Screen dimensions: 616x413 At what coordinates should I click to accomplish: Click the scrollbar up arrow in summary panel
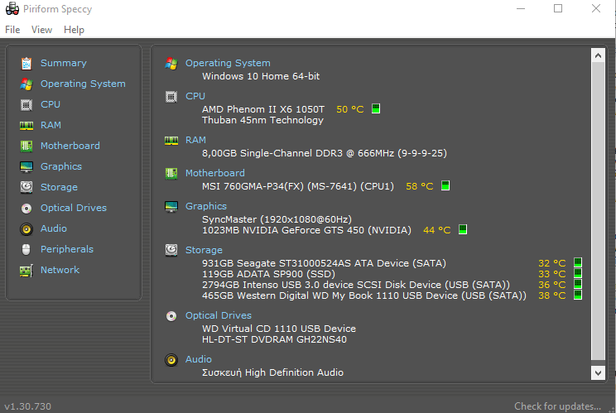(x=598, y=55)
